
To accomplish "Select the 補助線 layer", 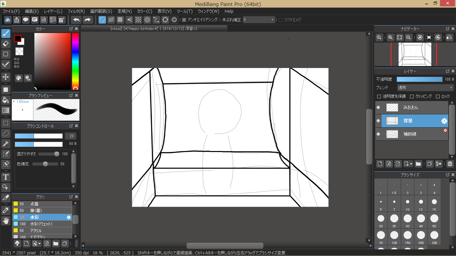I will tap(410, 134).
